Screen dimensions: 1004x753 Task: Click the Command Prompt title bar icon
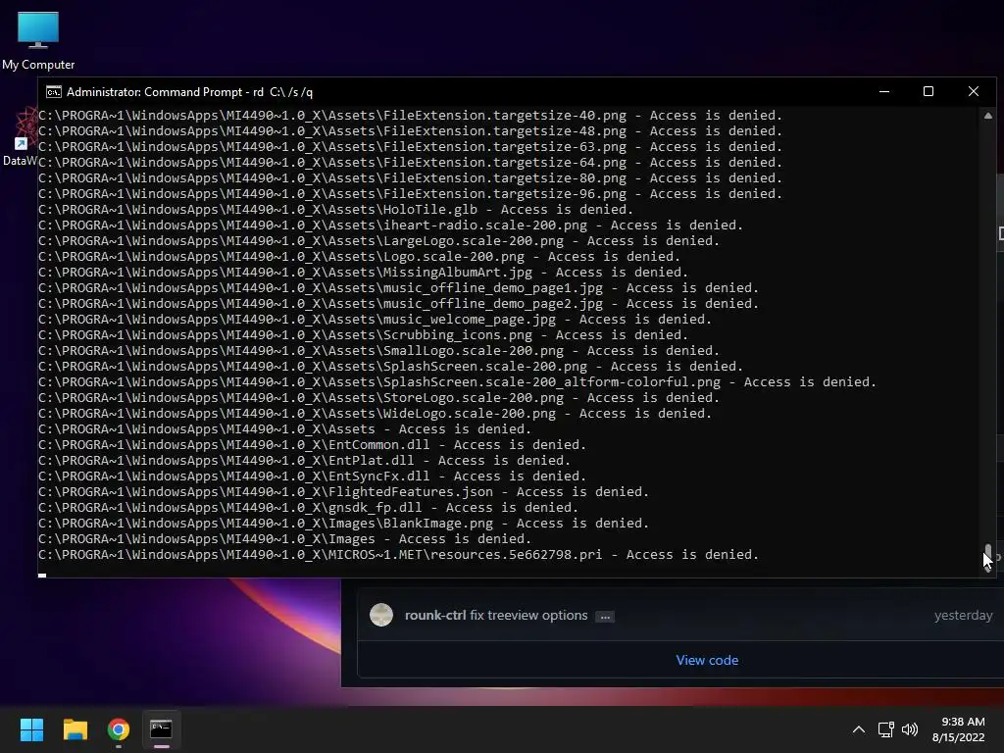(x=54, y=92)
